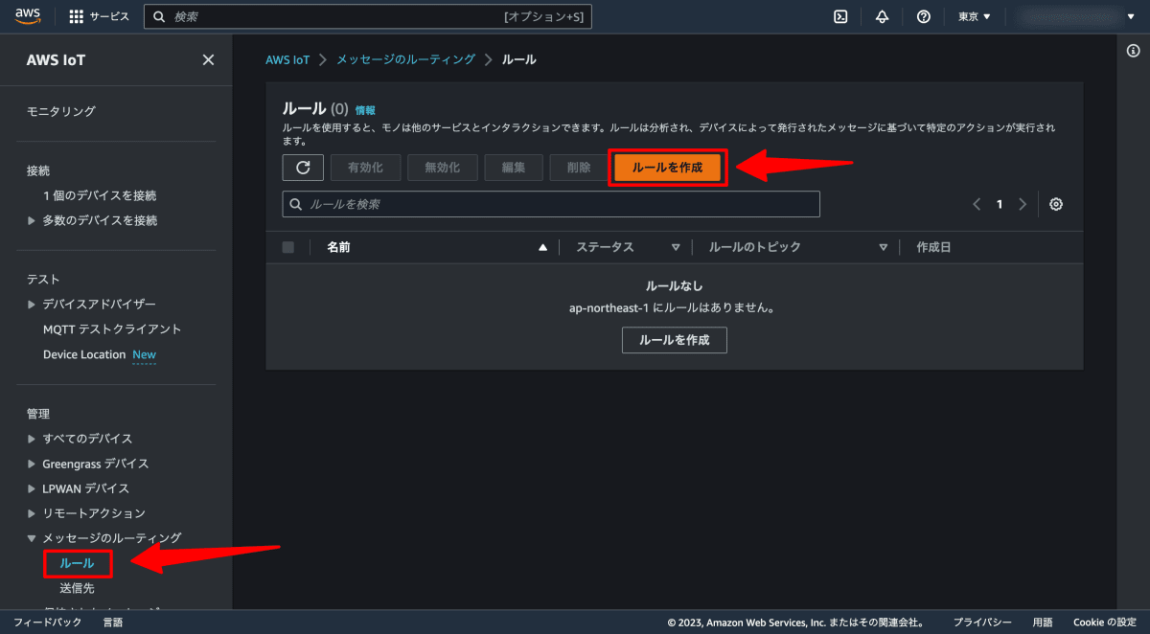The height and width of the screenshot is (634, 1150).
Task: Open the サービス grid menu
Action: pos(100,16)
